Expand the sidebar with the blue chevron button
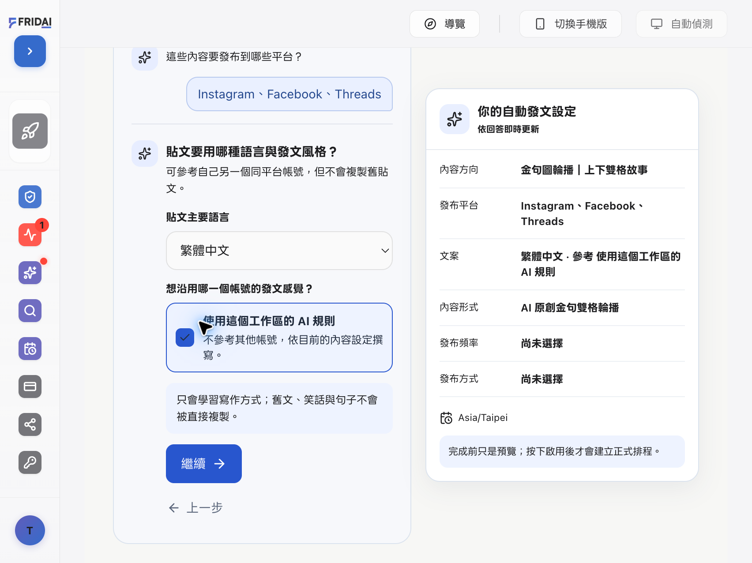The height and width of the screenshot is (563, 752). tap(30, 51)
